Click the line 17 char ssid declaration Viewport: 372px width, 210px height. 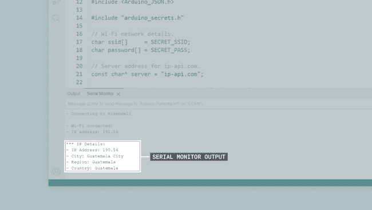pos(141,42)
